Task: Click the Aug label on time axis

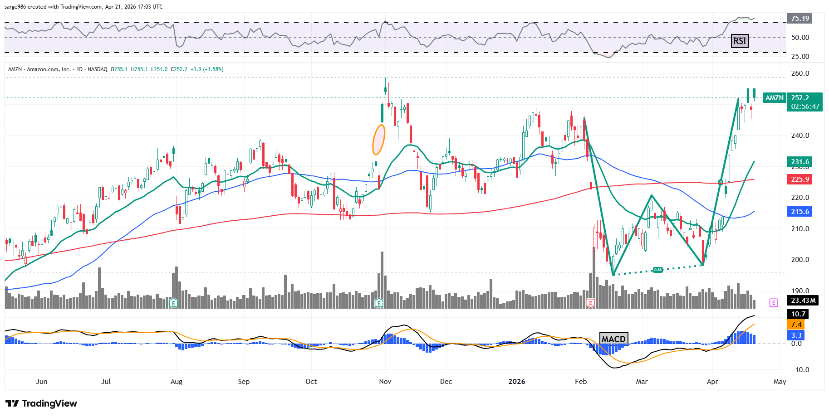Action: pos(177,382)
